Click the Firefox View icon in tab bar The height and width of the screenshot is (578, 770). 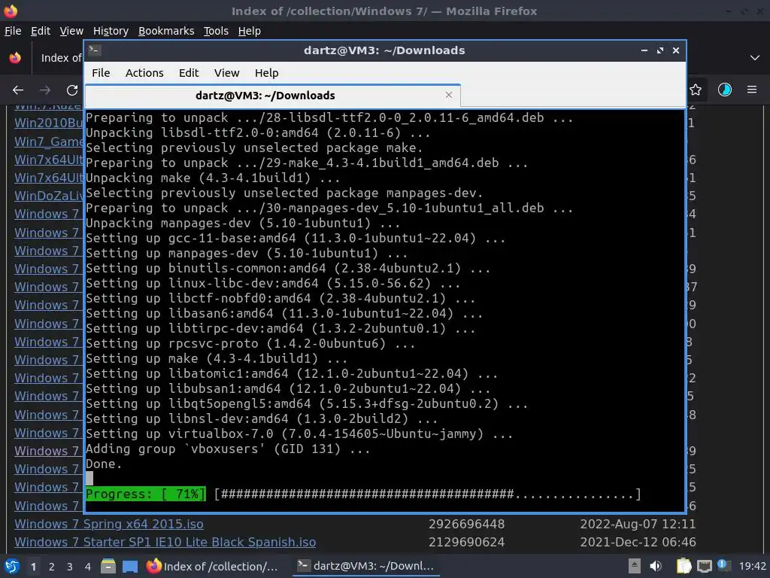(x=15, y=58)
